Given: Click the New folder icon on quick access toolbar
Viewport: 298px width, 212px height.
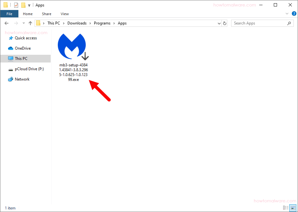Looking at the screenshot, I should click(x=23, y=5).
